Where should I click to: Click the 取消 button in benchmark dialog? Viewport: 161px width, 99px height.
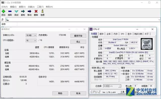click(78, 93)
